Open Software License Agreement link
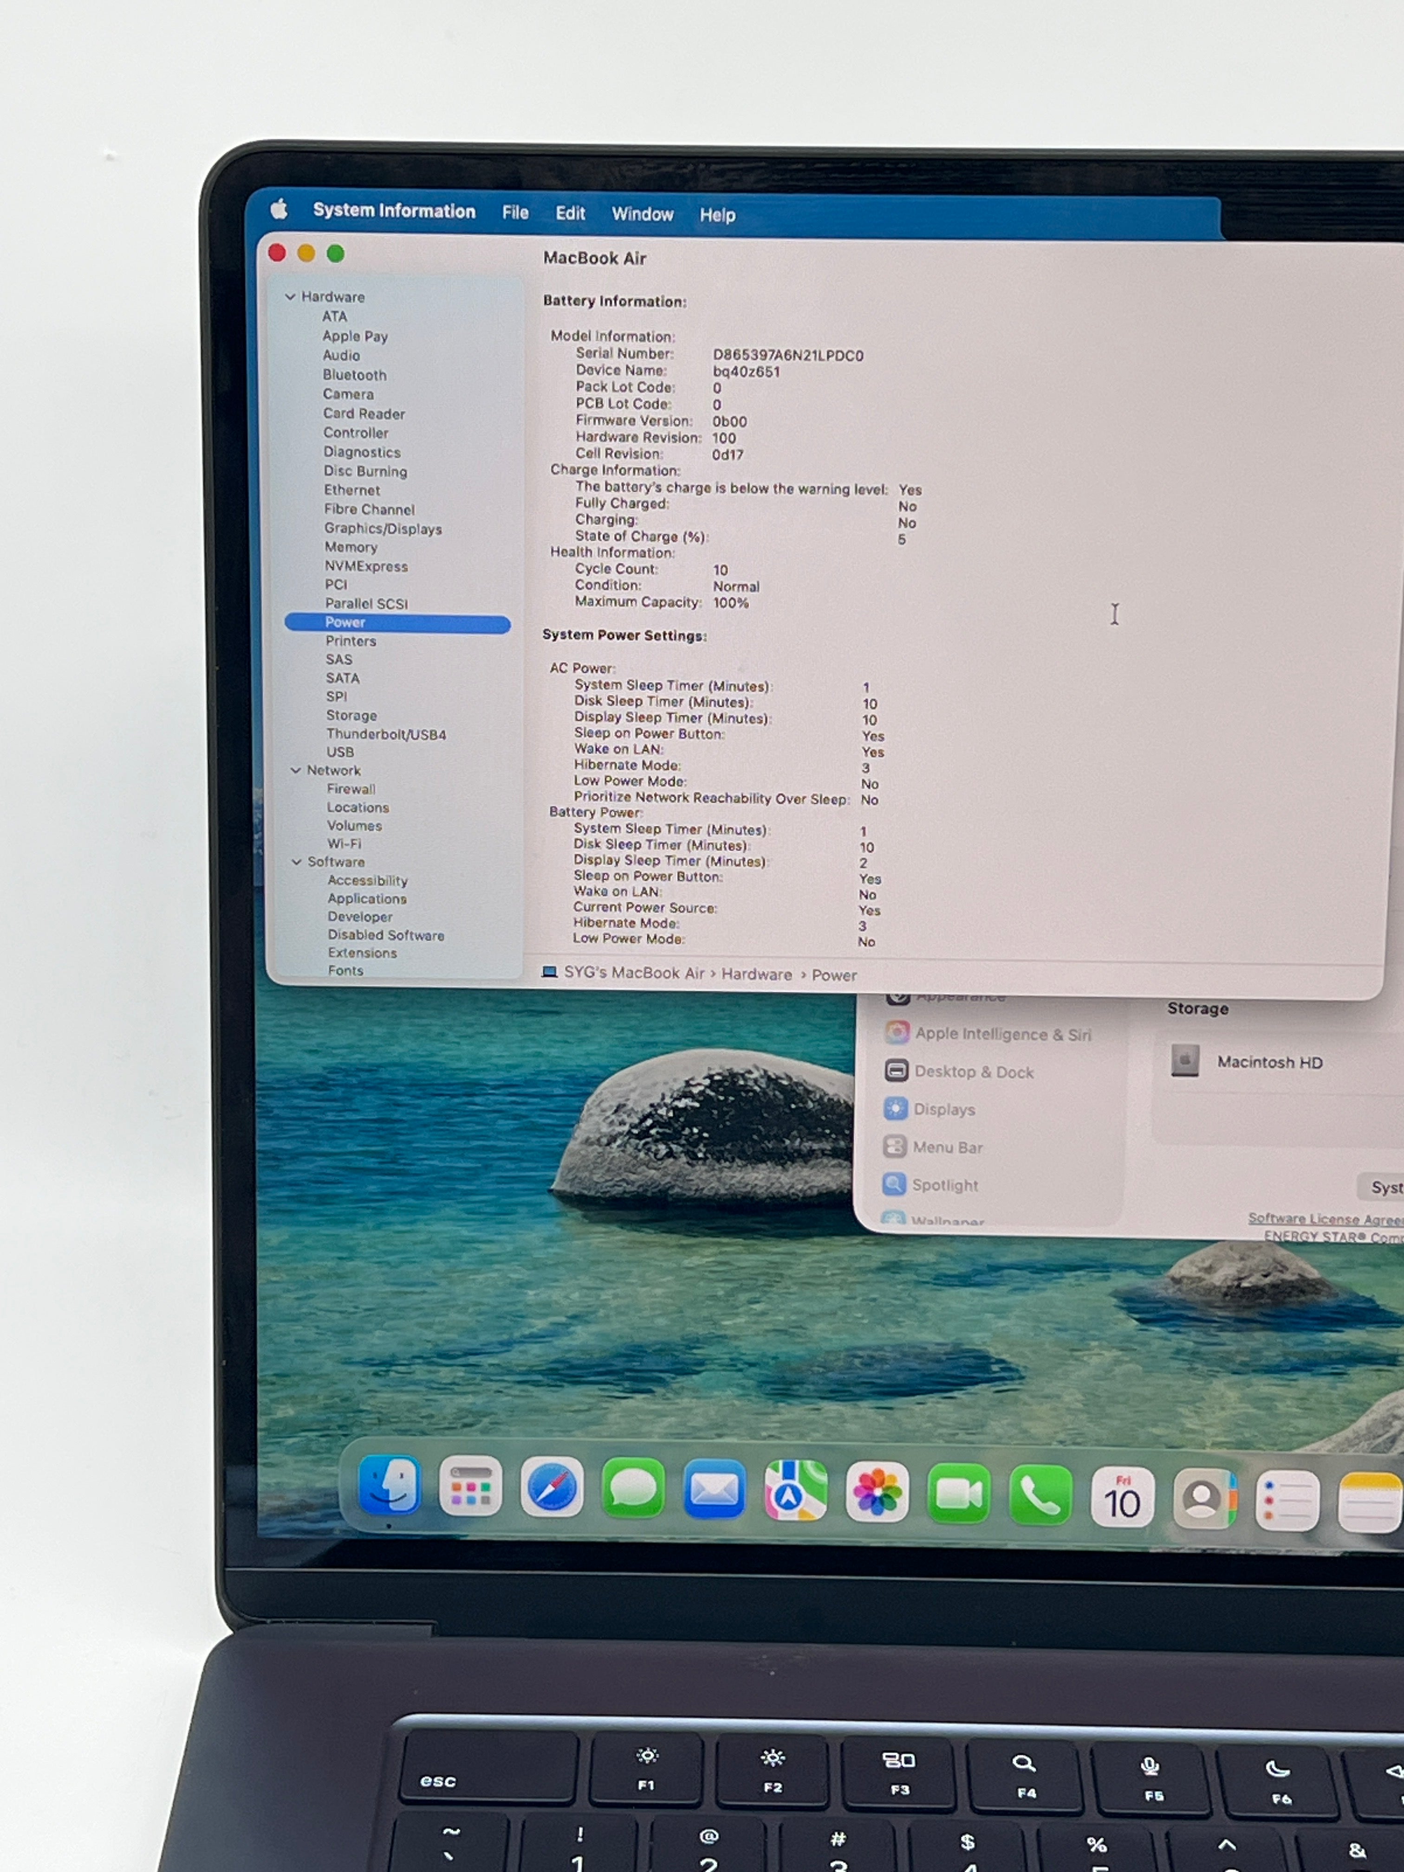The image size is (1404, 1872). 1325,1219
